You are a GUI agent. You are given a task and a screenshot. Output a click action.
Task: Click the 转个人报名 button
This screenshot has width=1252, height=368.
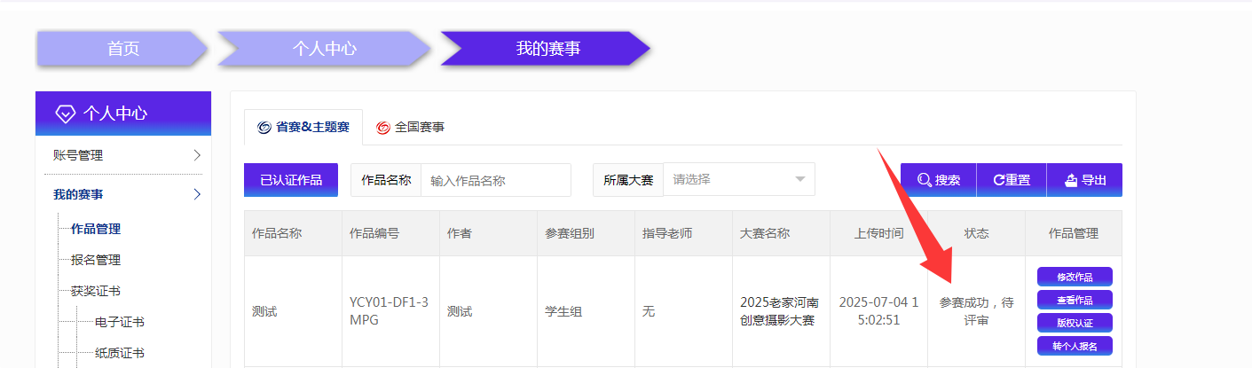point(1075,346)
